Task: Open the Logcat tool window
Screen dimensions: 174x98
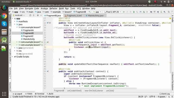Action: (17, 94)
